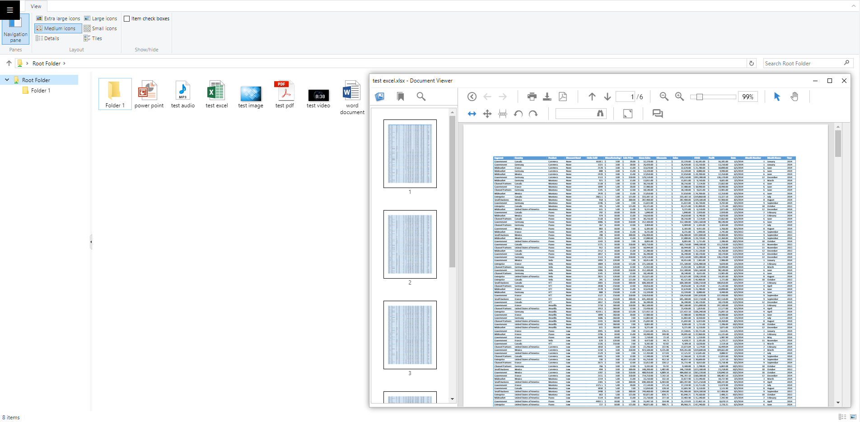Switch to Details layout
The width and height of the screenshot is (860, 422).
(47, 38)
